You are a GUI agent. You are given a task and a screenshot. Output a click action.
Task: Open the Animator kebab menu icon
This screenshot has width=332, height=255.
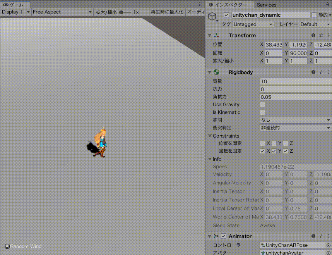[329, 236]
